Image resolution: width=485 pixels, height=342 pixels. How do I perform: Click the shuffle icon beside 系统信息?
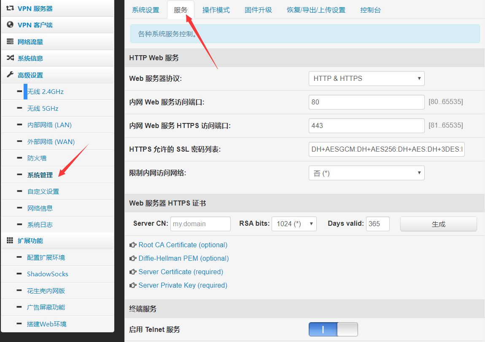click(x=10, y=58)
